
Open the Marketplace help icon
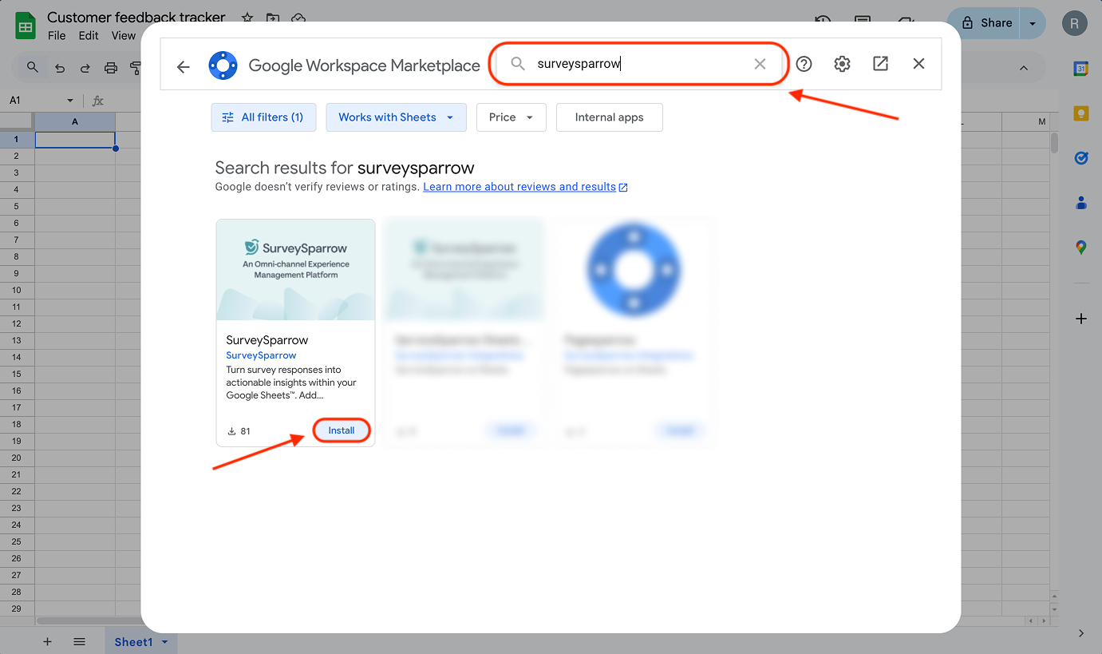(x=804, y=64)
